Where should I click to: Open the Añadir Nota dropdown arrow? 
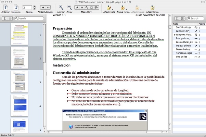coord(113,10)
